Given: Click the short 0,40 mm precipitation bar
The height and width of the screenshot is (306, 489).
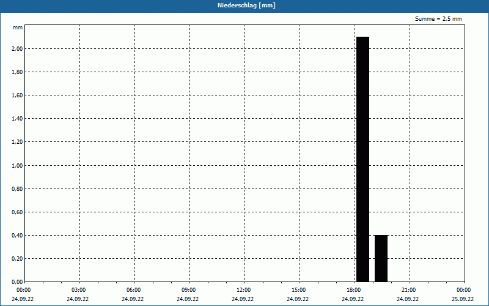Looking at the screenshot, I should click(381, 258).
